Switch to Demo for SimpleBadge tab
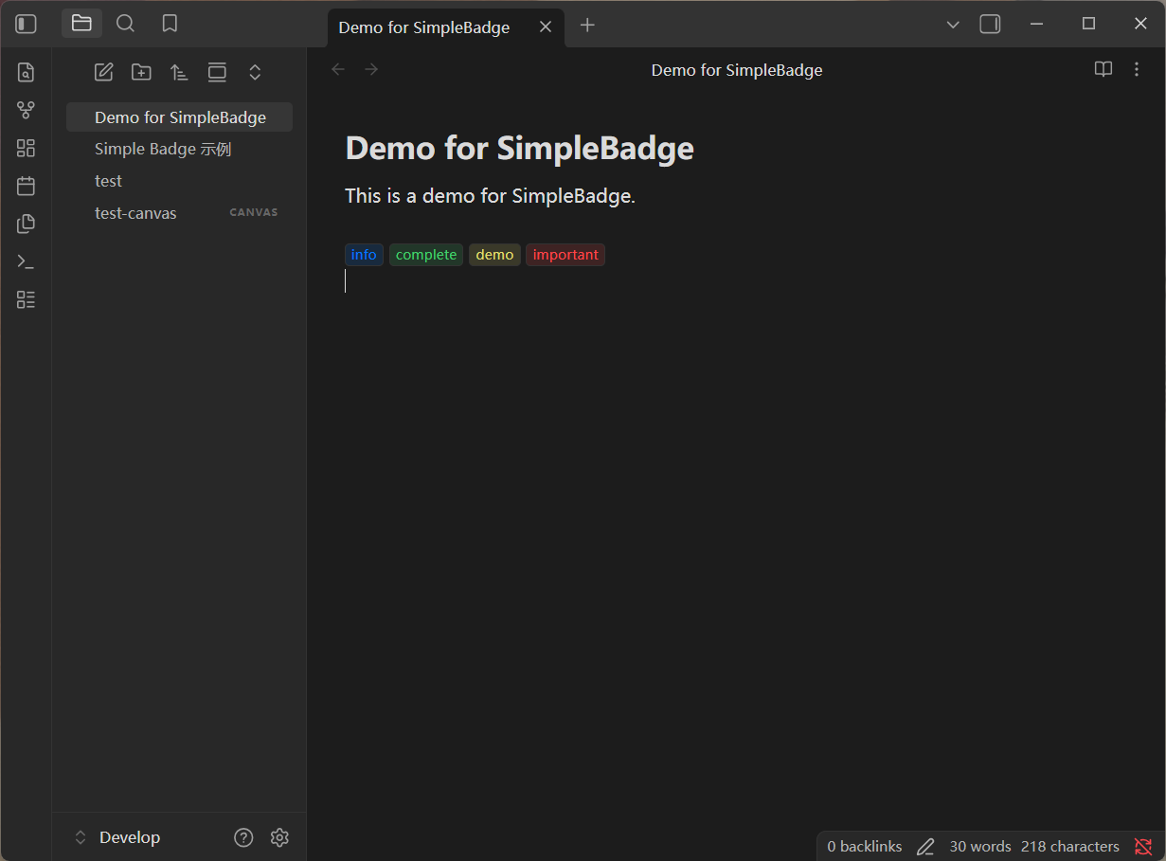Viewport: 1166px width, 861px height. 424,27
